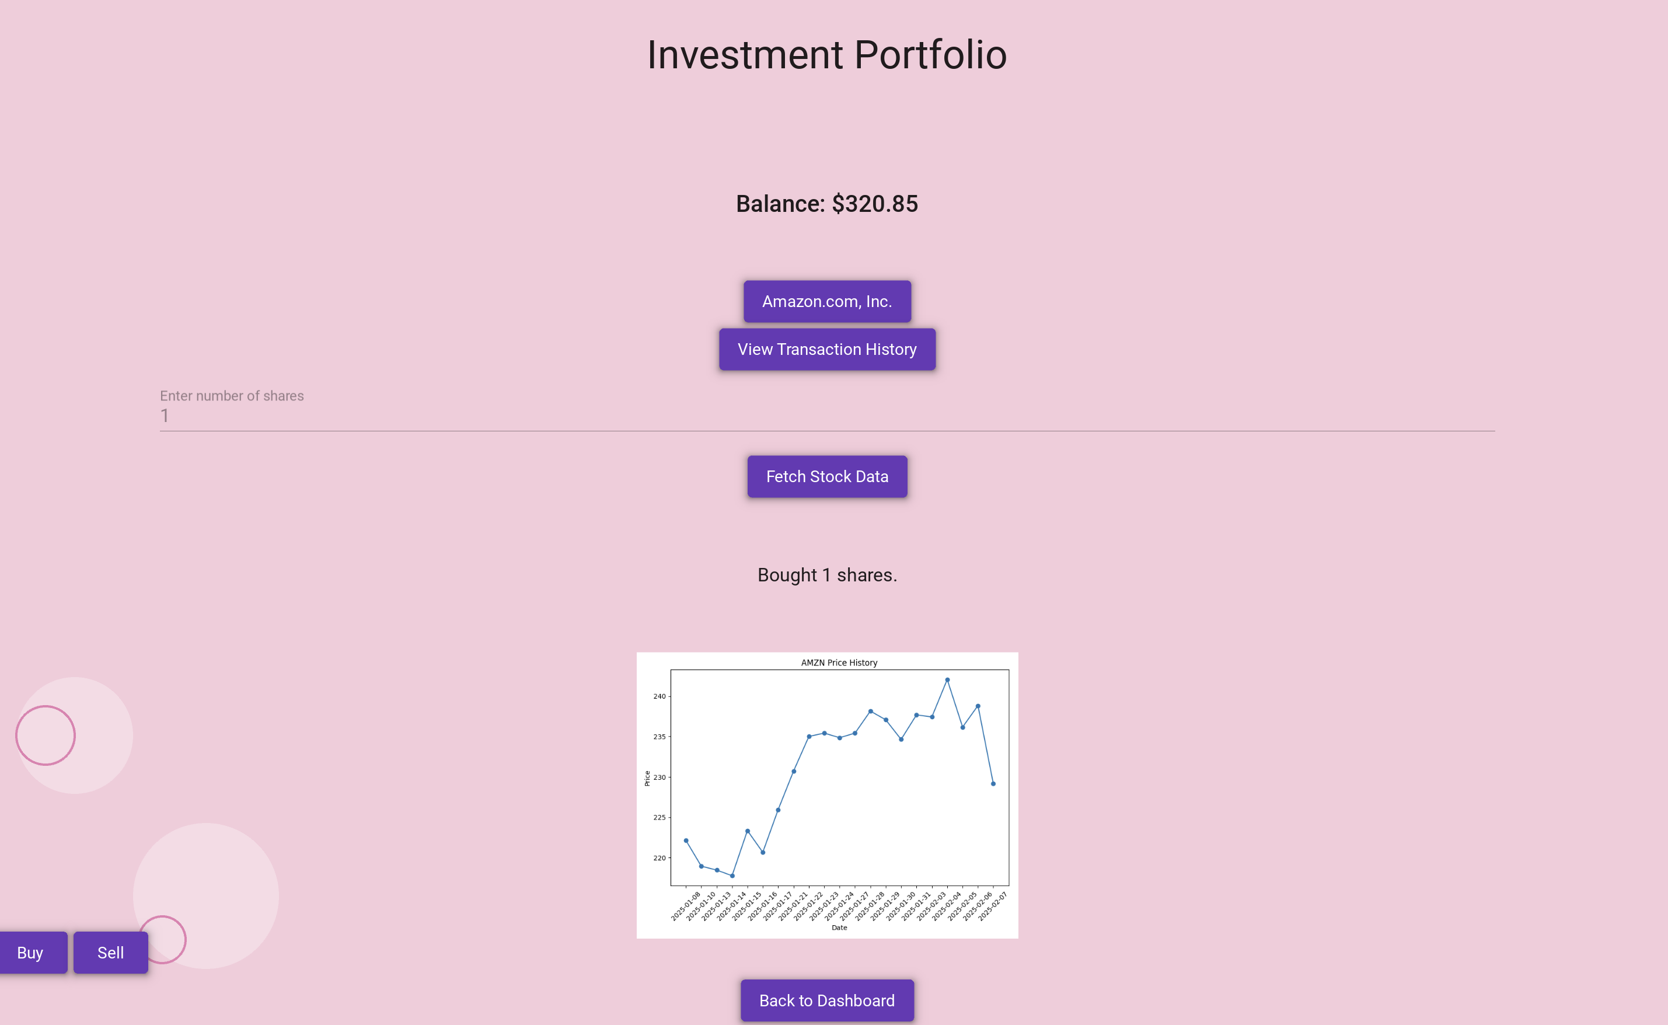This screenshot has width=1668, height=1025.
Task: Click the 'Date' axis label under chart
Action: [x=839, y=928]
